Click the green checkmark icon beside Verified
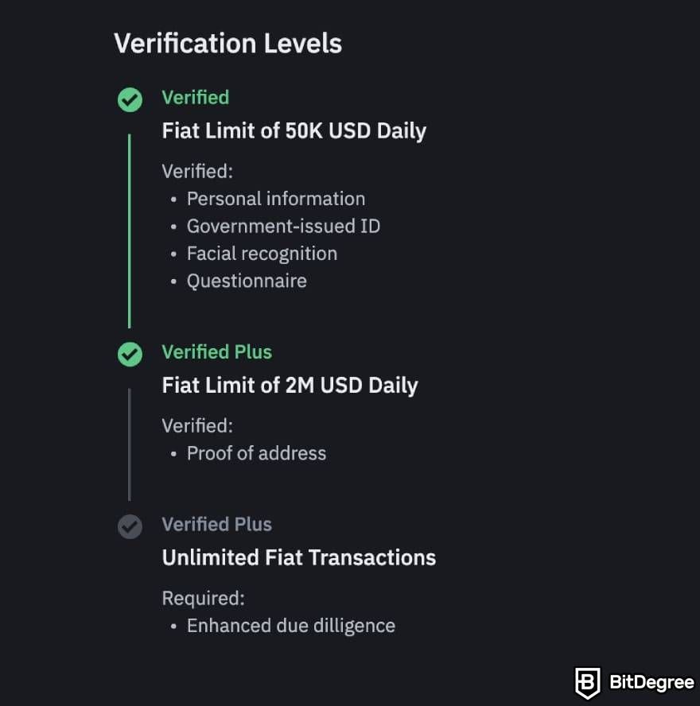Screen dimensions: 700x706 pyautogui.click(x=130, y=99)
